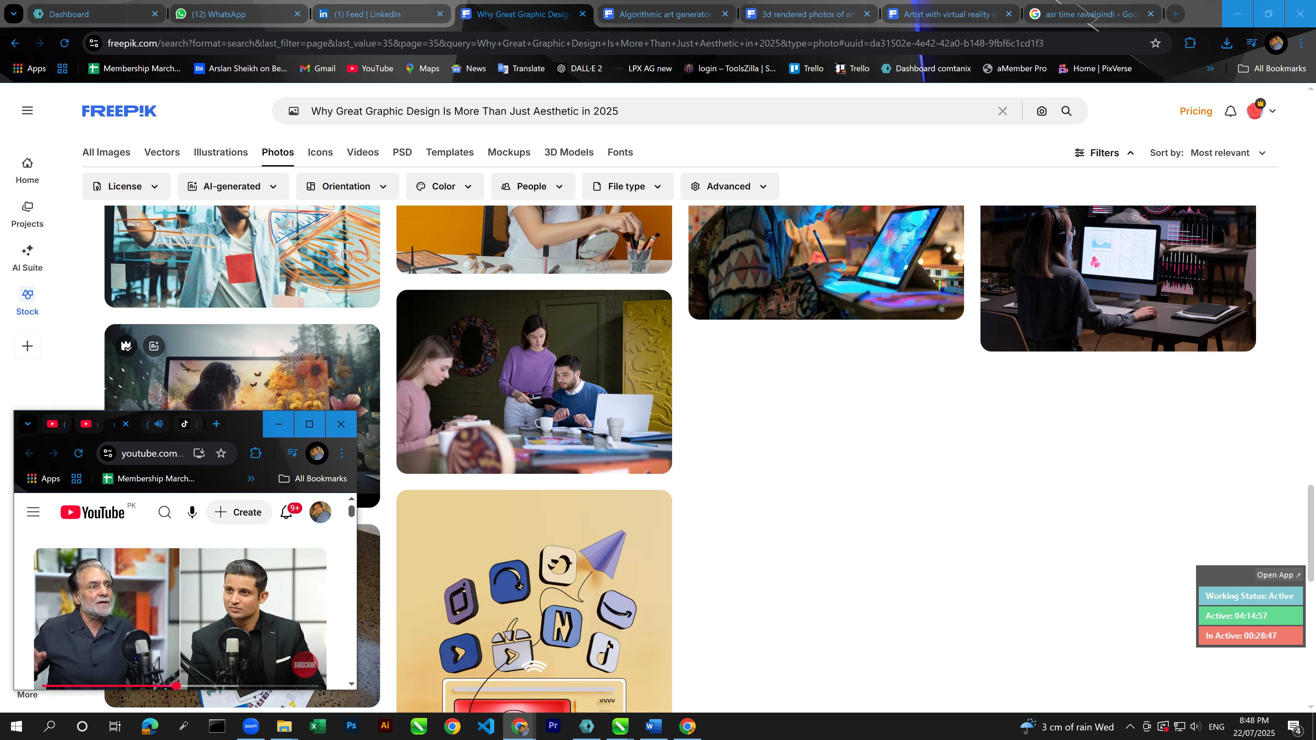Switch to All Images tab
The width and height of the screenshot is (1316, 740).
pyautogui.click(x=106, y=152)
